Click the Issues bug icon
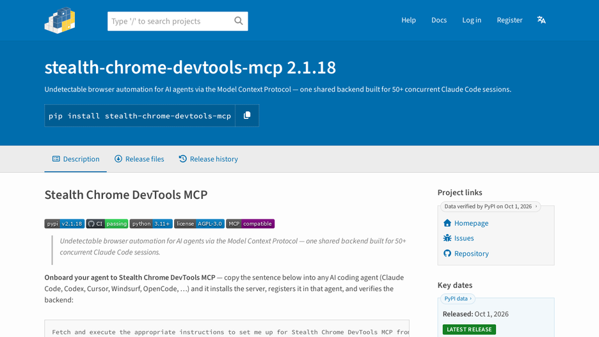 (447, 238)
